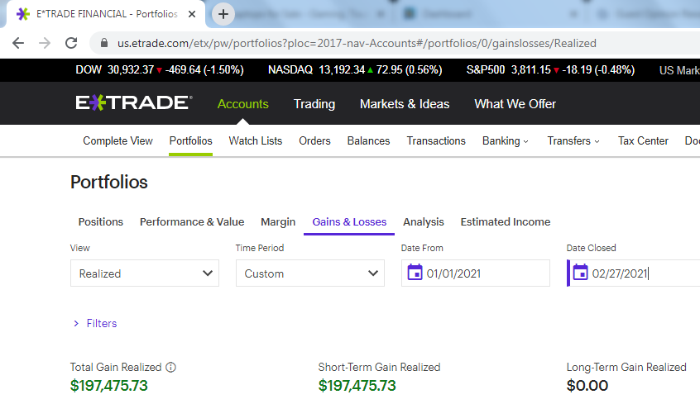The image size is (700, 404).
Task: Expand the Banking menu
Action: (506, 141)
